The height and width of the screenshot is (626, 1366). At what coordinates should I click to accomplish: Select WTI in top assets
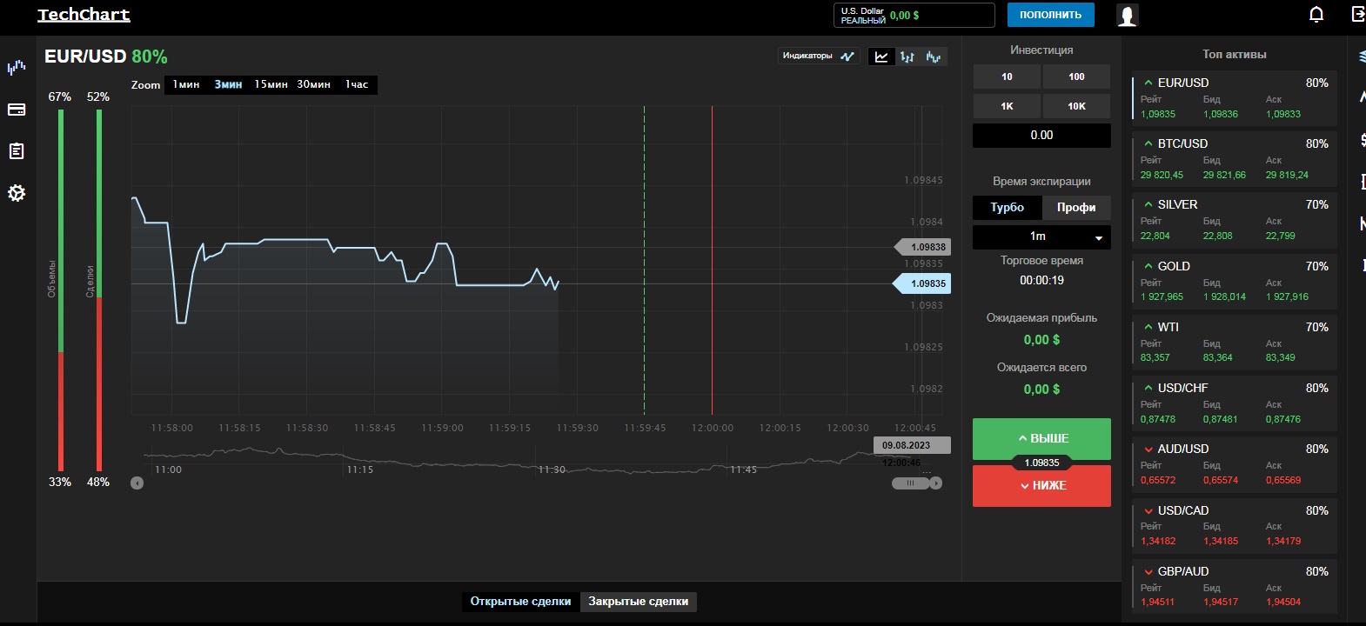click(1234, 343)
